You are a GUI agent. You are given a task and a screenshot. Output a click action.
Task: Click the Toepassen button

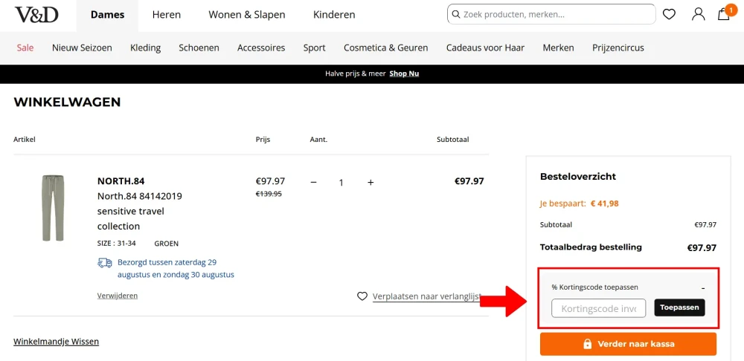(x=679, y=308)
